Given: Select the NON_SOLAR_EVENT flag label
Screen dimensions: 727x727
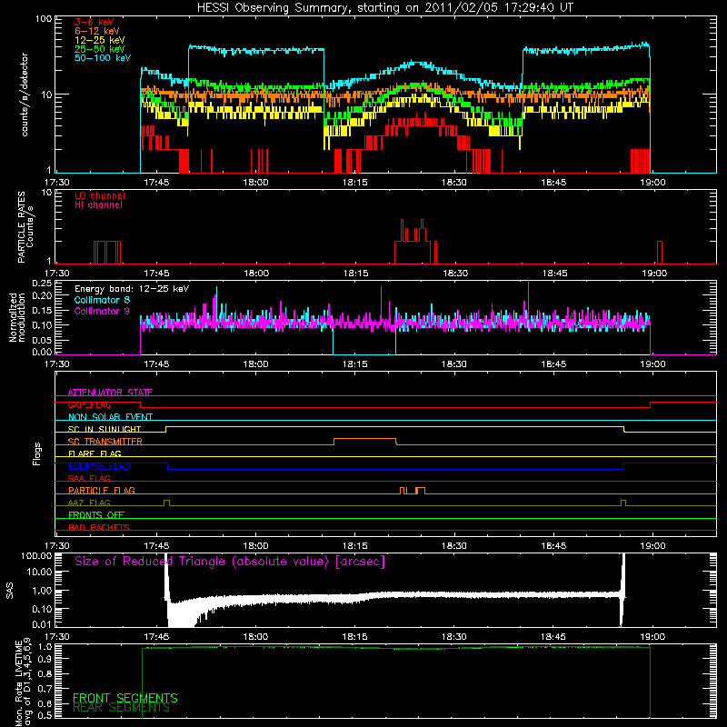Looking at the screenshot, I should [110, 417].
